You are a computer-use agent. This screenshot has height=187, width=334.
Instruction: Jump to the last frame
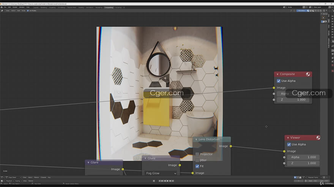coord(173,181)
